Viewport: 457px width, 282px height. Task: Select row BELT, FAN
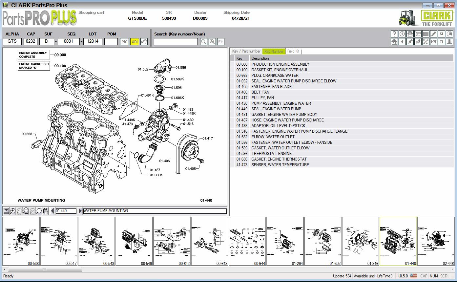click(x=342, y=92)
